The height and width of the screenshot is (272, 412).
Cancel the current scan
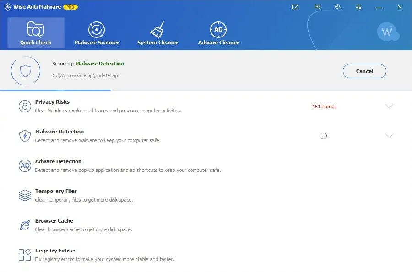(x=364, y=71)
